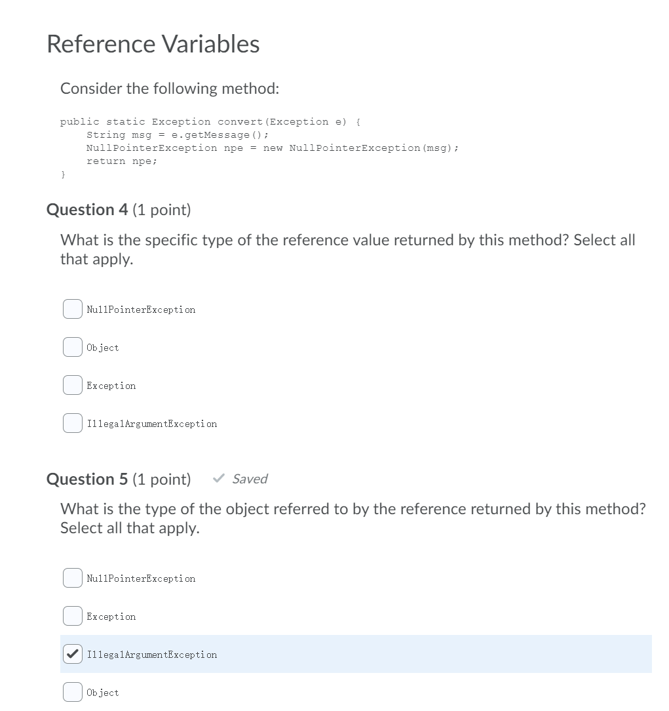Click the Question 5 heading
This screenshot has height=711, width=669.
click(x=86, y=479)
